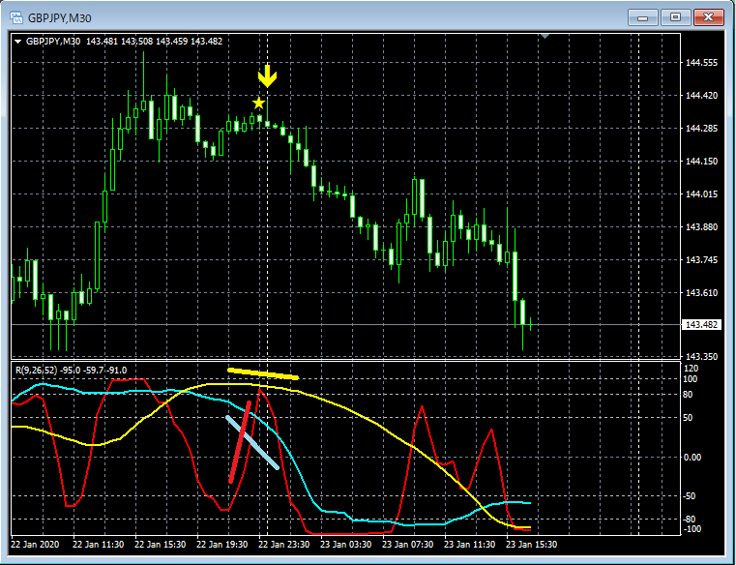
Task: Click the chart shift marker triangle
Action: (x=545, y=36)
